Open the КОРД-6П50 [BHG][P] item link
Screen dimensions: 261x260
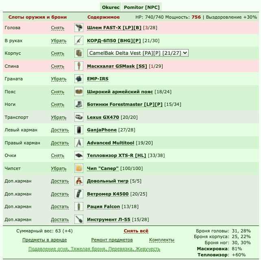(x=114, y=41)
